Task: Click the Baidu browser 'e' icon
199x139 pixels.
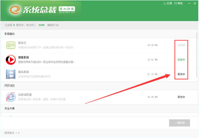Action: pyautogui.click(x=11, y=97)
